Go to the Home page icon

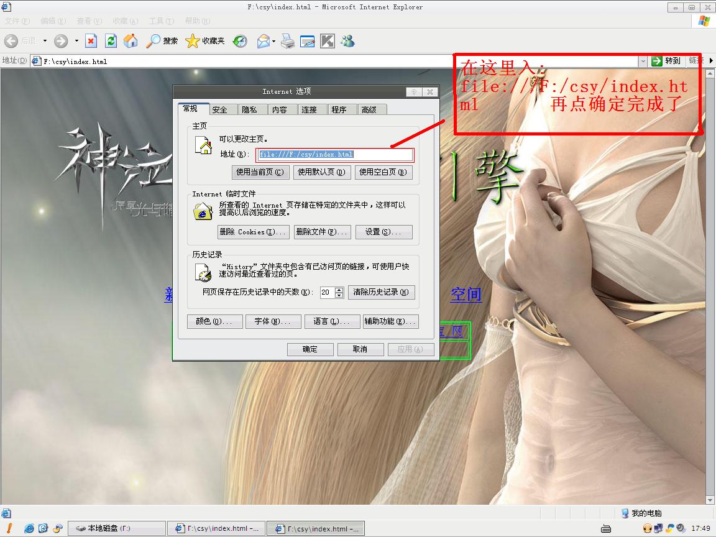click(x=131, y=41)
